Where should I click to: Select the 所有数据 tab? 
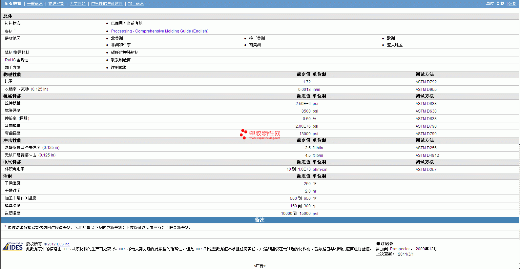click(13, 4)
